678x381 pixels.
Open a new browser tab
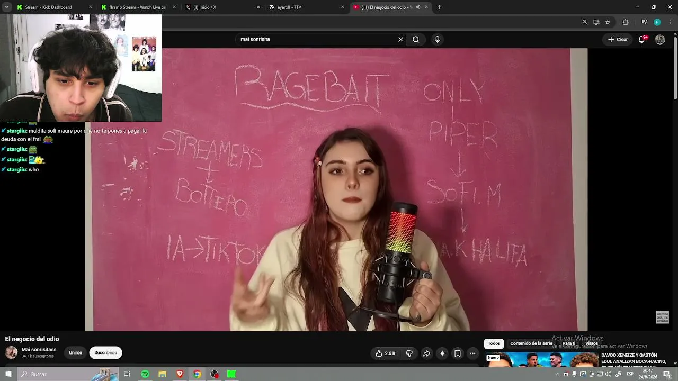click(x=439, y=7)
